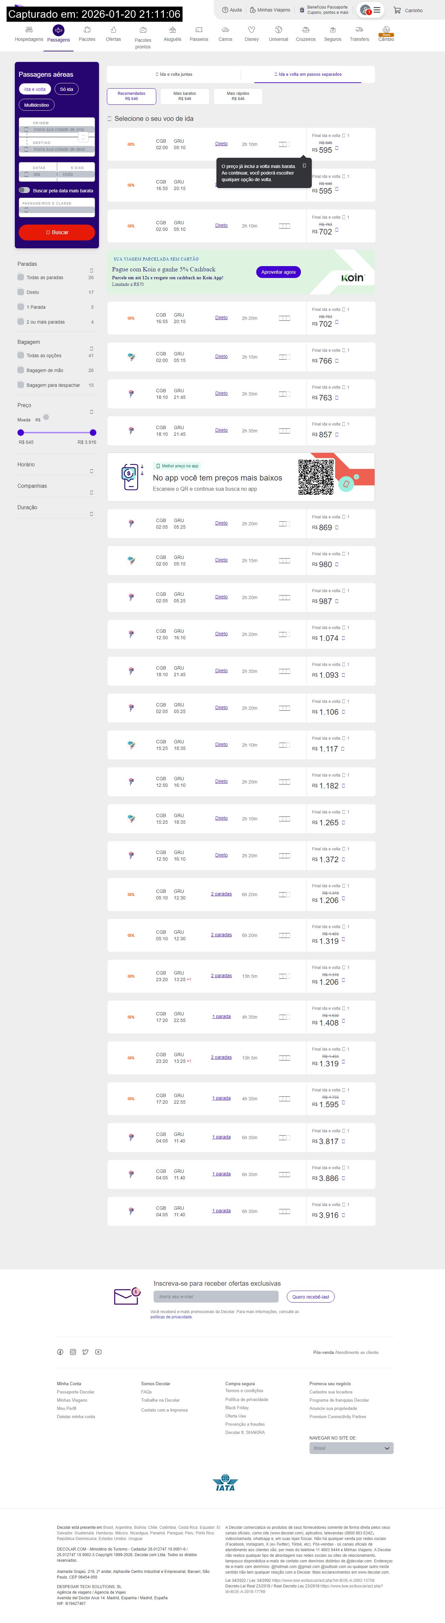Open YouTube channel from footer icon

[98, 1352]
